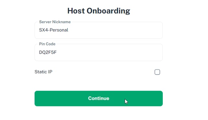
Task: Click the Pin Code floating label
Action: (x=47, y=44)
